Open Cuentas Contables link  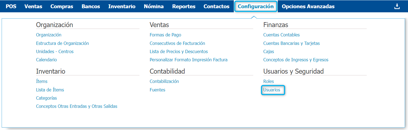281,35
